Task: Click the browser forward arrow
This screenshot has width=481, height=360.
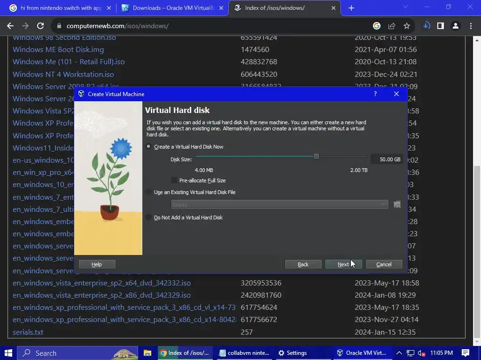Action: (25, 26)
